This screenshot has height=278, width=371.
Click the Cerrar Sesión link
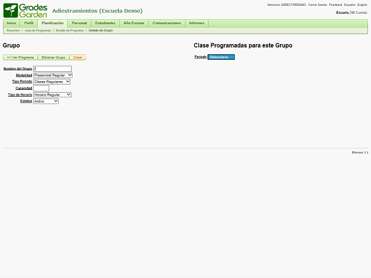tap(317, 5)
